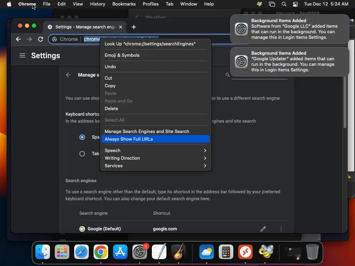This screenshot has height=266, width=355.
Task: Open Emoji & Symbols from context menu
Action: tap(156, 55)
